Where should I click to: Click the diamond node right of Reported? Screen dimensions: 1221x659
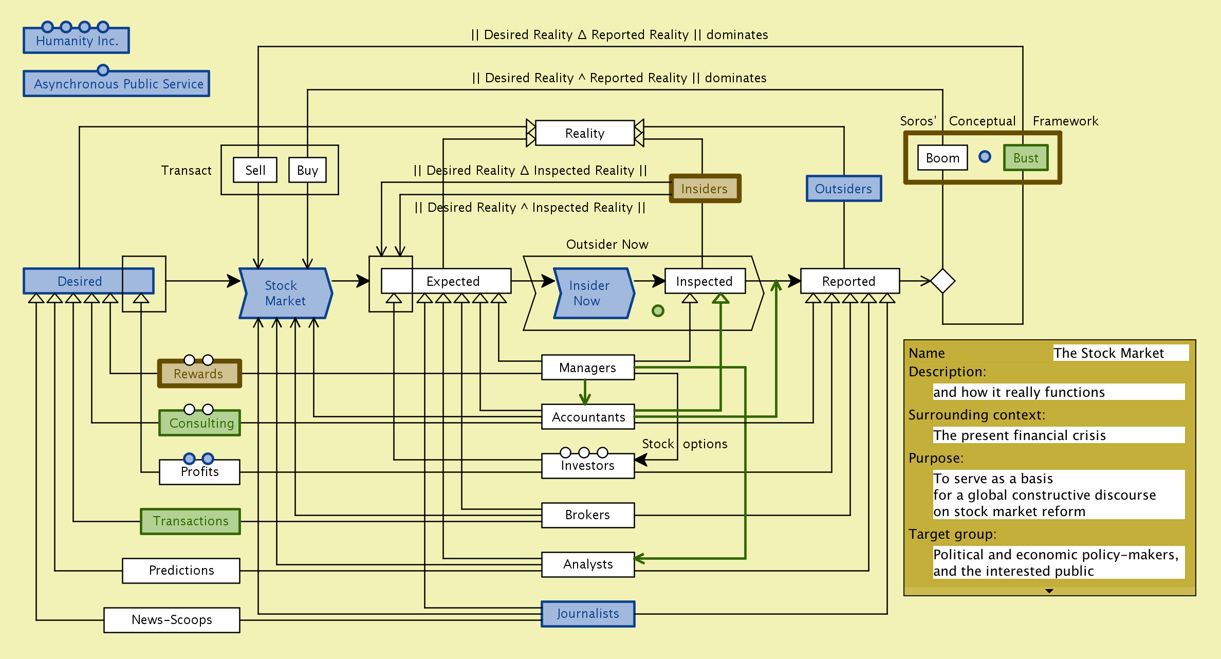942,281
